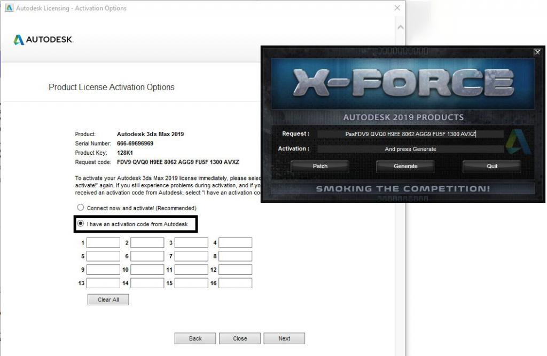
Task: Click the Request field in X-Force window
Action: tap(411, 134)
